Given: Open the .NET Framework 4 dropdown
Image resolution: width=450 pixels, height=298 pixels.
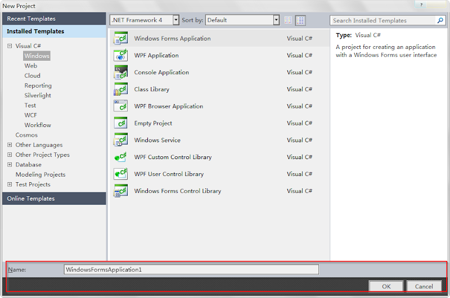Looking at the screenshot, I should coord(176,20).
